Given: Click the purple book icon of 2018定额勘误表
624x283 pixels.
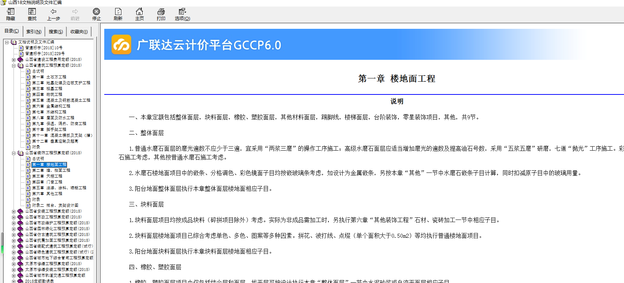Looking at the screenshot, I should (x=20, y=281).
